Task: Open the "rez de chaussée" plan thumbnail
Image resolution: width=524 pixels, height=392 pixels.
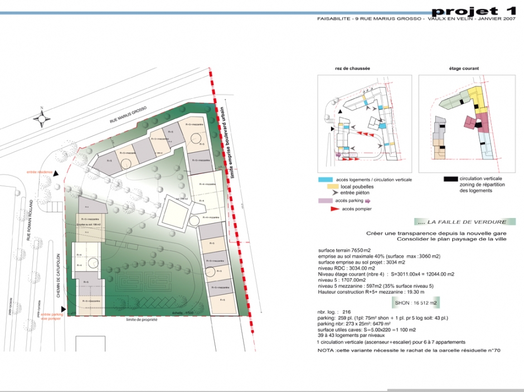Action: pyautogui.click(x=365, y=121)
